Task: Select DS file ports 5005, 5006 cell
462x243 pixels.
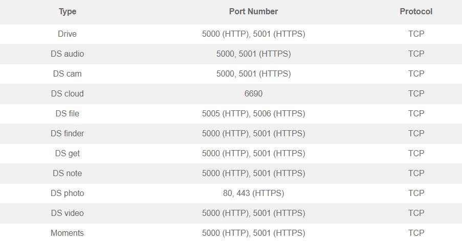Action: click(x=253, y=113)
